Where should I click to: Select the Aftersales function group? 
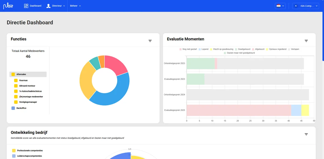tap(28, 74)
